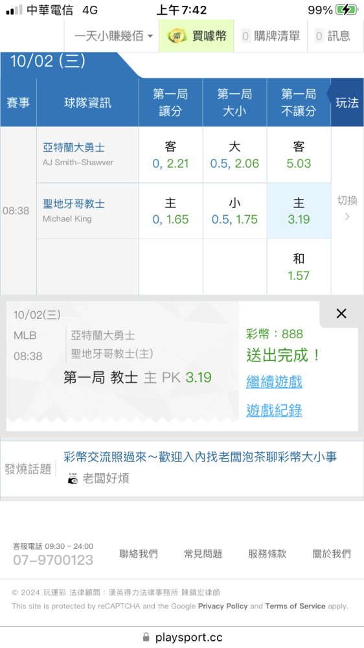Open the 一天小賺幾佰 account dropdown
Image resolution: width=364 pixels, height=648 pixels.
113,36
